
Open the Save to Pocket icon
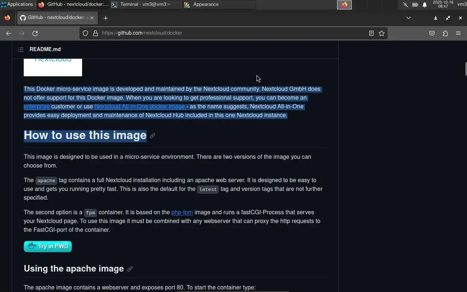point(432,33)
